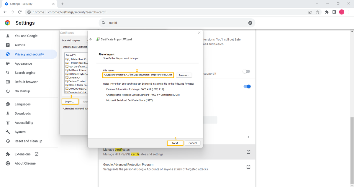Expand the row with right arrow
354x187 pixels.
coord(248,137)
